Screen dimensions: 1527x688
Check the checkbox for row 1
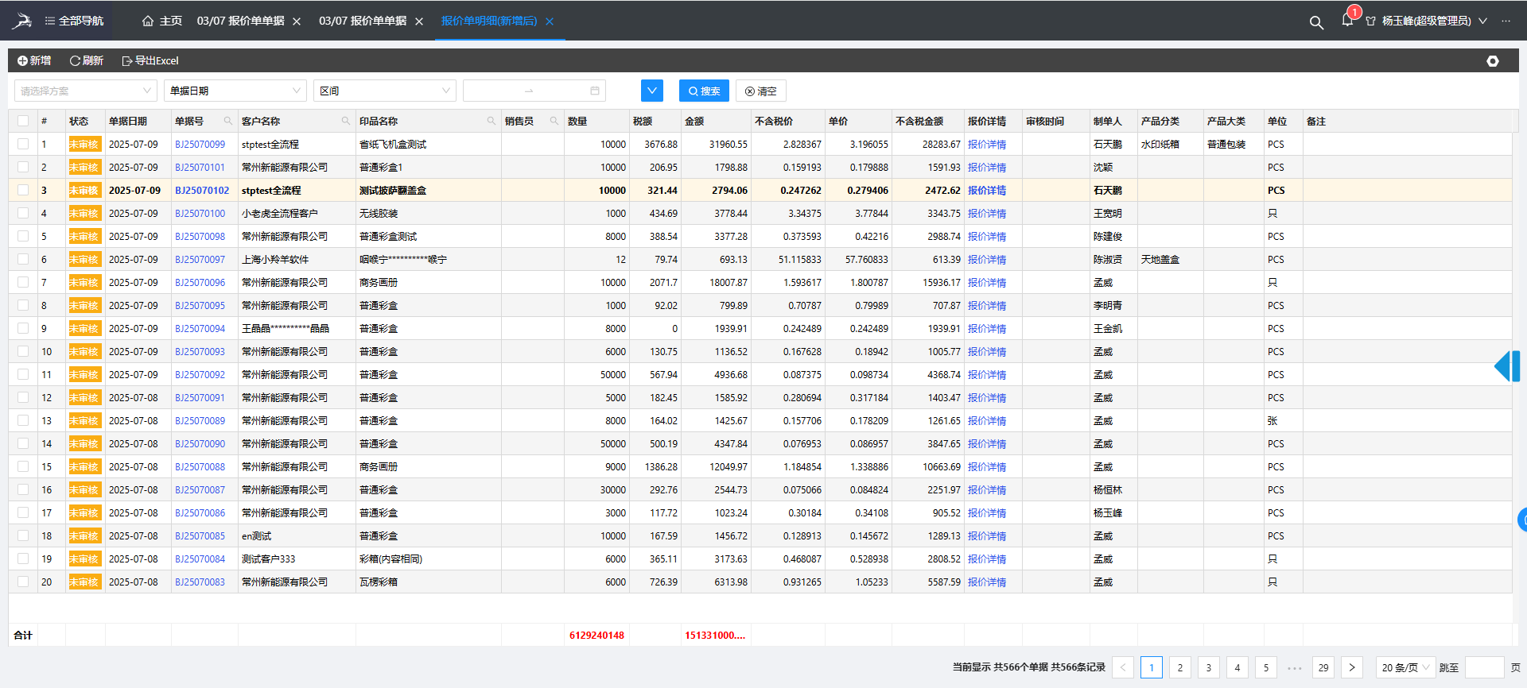tap(23, 144)
